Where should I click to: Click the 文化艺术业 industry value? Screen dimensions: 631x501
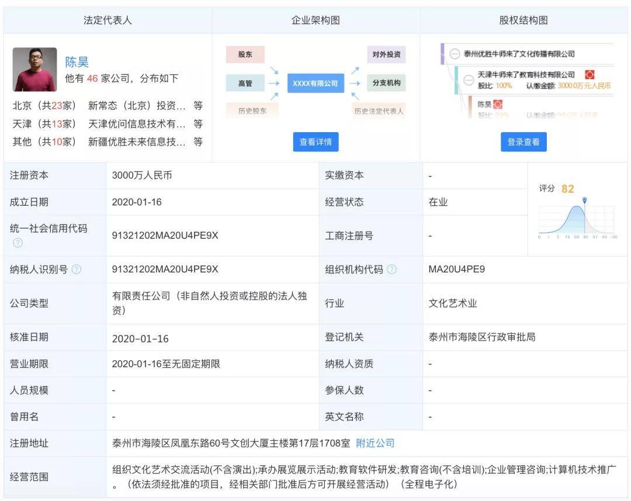click(452, 303)
